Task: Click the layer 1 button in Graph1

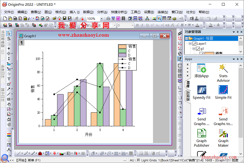Action: (22, 43)
